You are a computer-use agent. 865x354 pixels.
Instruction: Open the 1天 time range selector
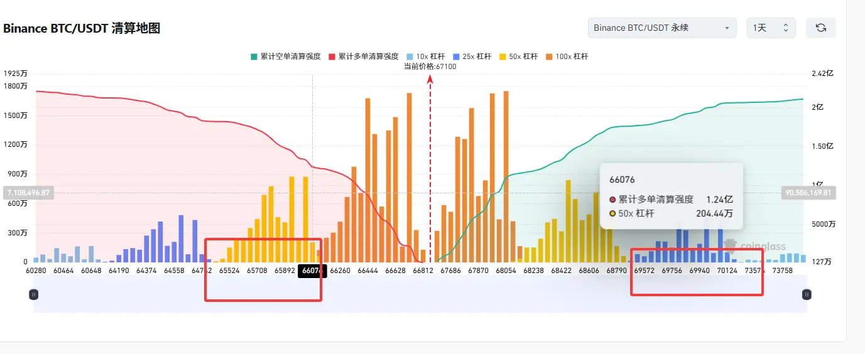coord(771,28)
